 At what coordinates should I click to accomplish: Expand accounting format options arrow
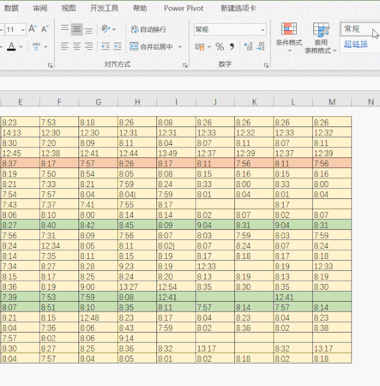pyautogui.click(x=209, y=46)
